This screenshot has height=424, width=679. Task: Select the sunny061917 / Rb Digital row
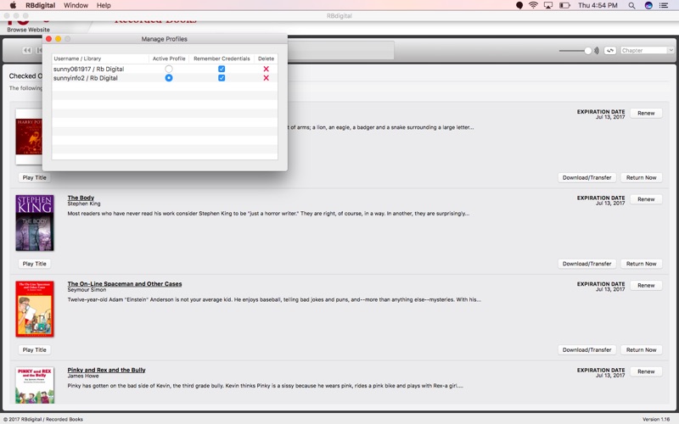pyautogui.click(x=165, y=69)
